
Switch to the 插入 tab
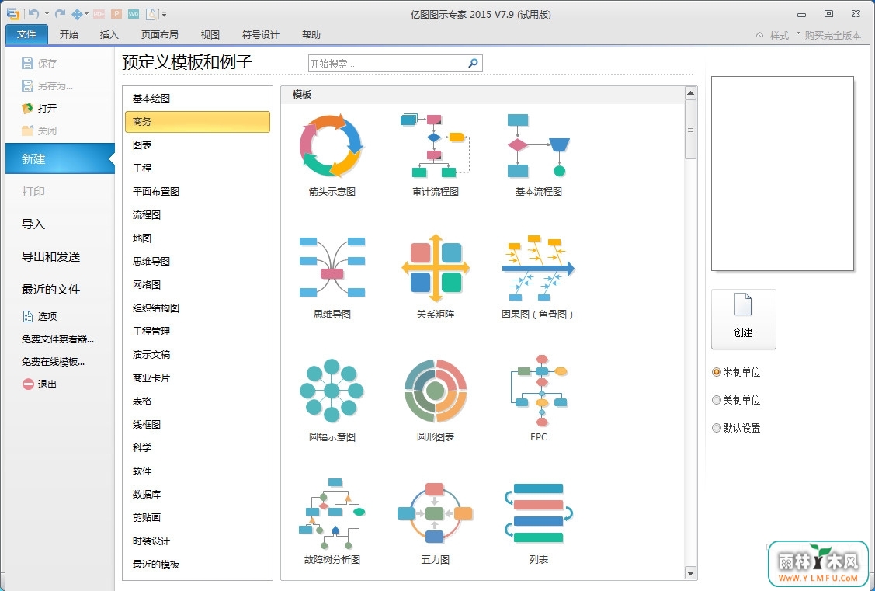point(109,35)
